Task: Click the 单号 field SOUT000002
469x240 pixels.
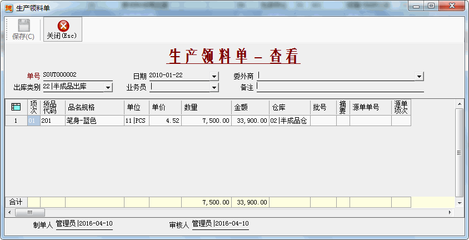Action: (x=78, y=76)
